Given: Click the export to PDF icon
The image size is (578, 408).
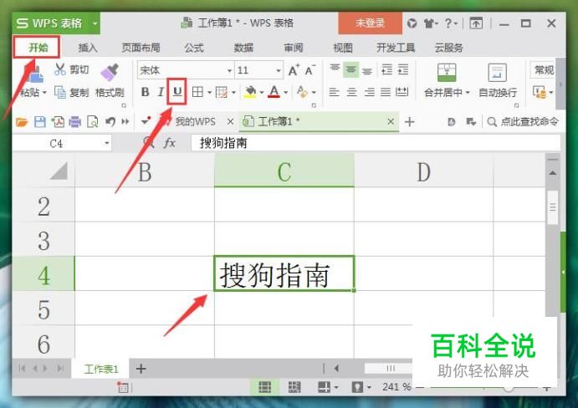Looking at the screenshot, I should 58,121.
